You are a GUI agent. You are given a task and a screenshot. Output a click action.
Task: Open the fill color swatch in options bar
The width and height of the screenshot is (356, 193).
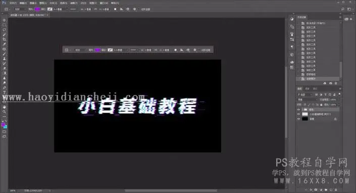(37, 9)
